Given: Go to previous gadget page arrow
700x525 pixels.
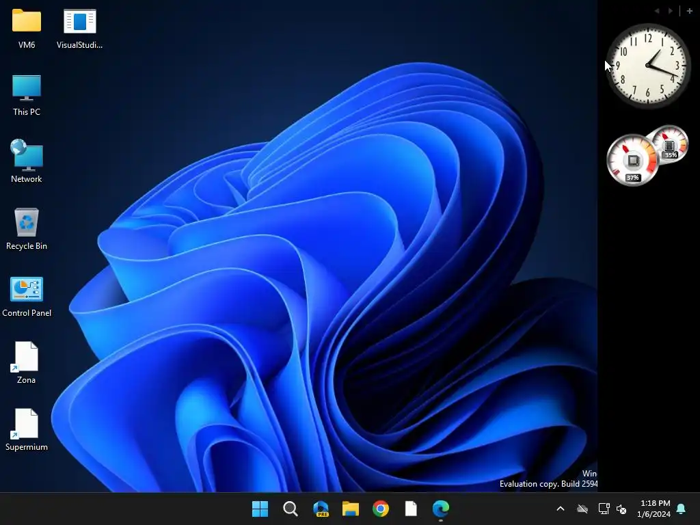Looking at the screenshot, I should 657,11.
